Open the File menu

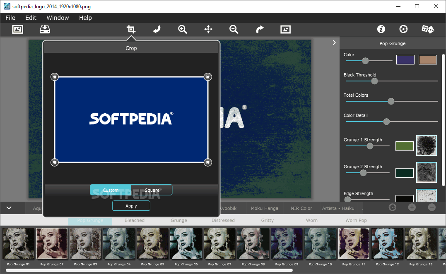pyautogui.click(x=10, y=18)
